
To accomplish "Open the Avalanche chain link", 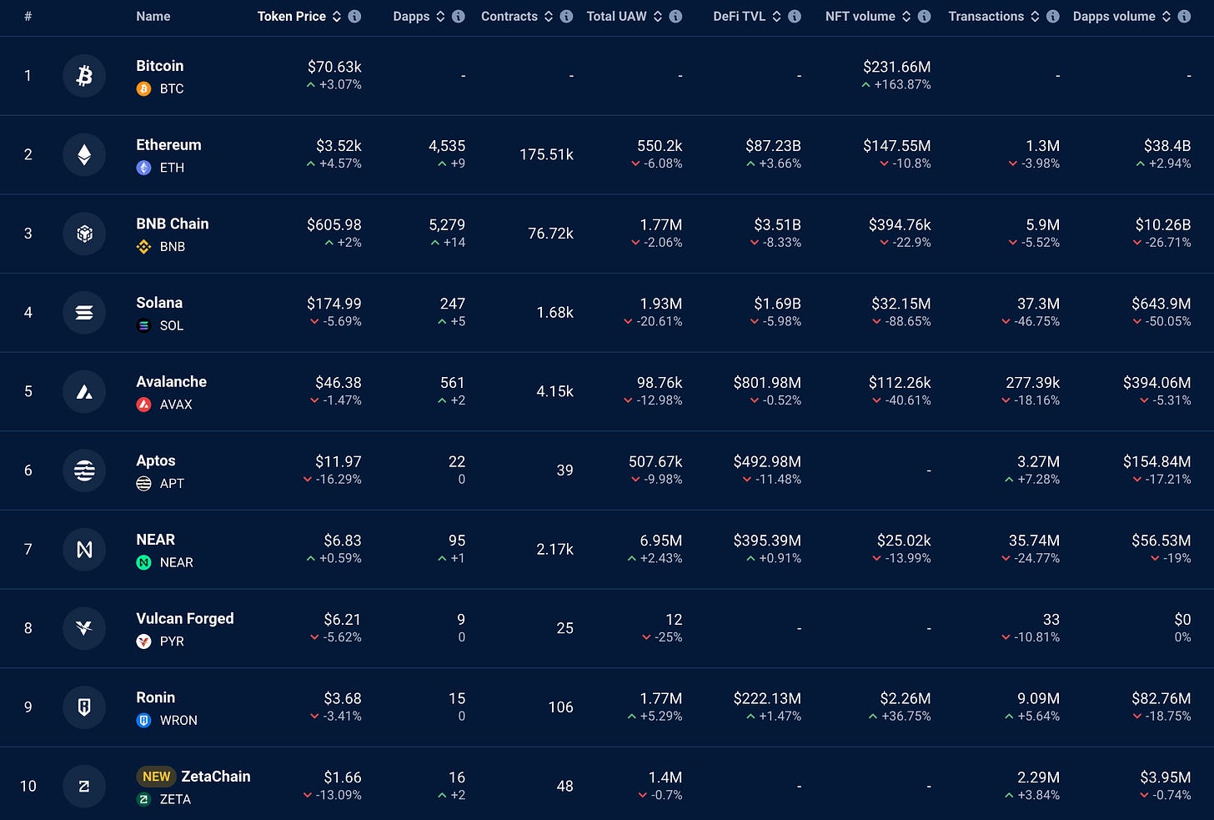I will (172, 381).
